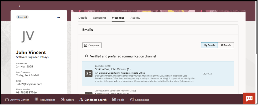Viewport: 258px width, 105px height.
Task: Open Pools in bottom navigation
Action: (118, 100)
